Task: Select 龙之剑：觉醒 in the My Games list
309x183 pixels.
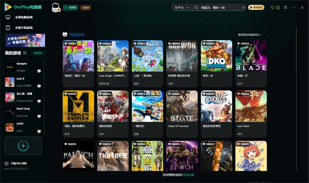Action: (x=23, y=97)
